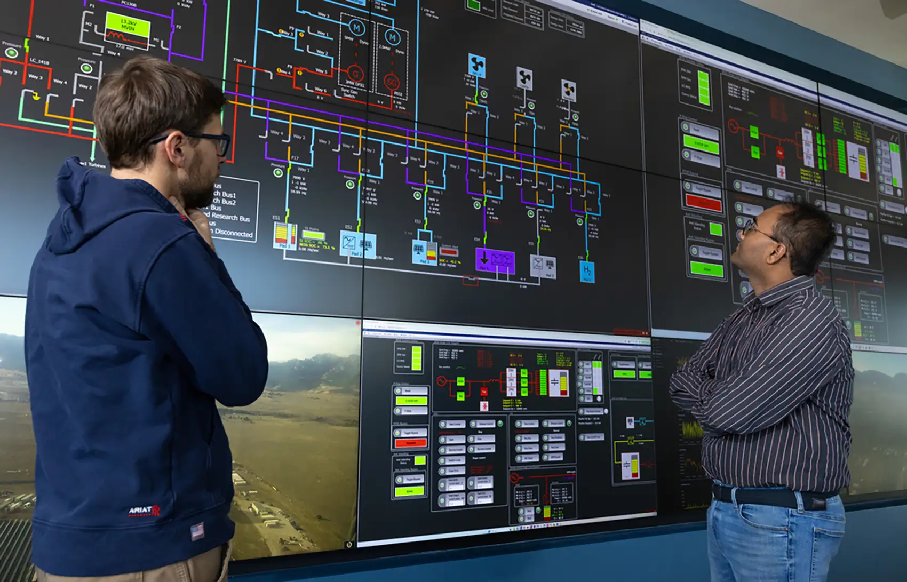
Task: Click the BESS SOC level gauge on Pad 1
Action: coord(283,234)
